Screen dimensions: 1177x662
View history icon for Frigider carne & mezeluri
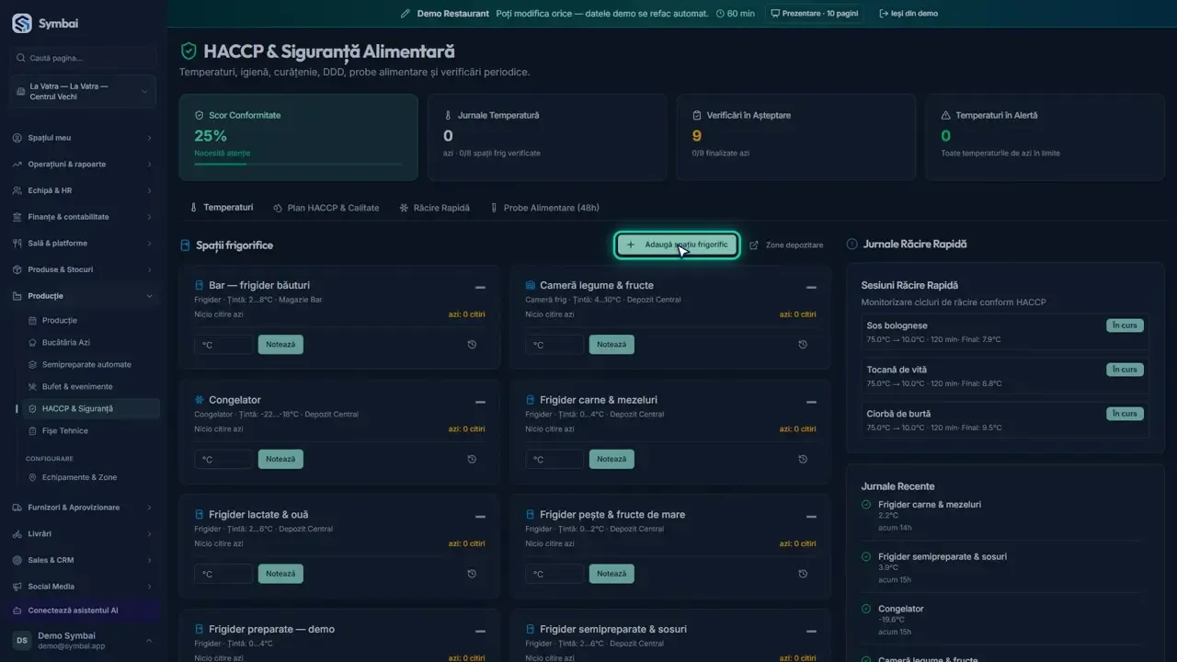(x=803, y=459)
